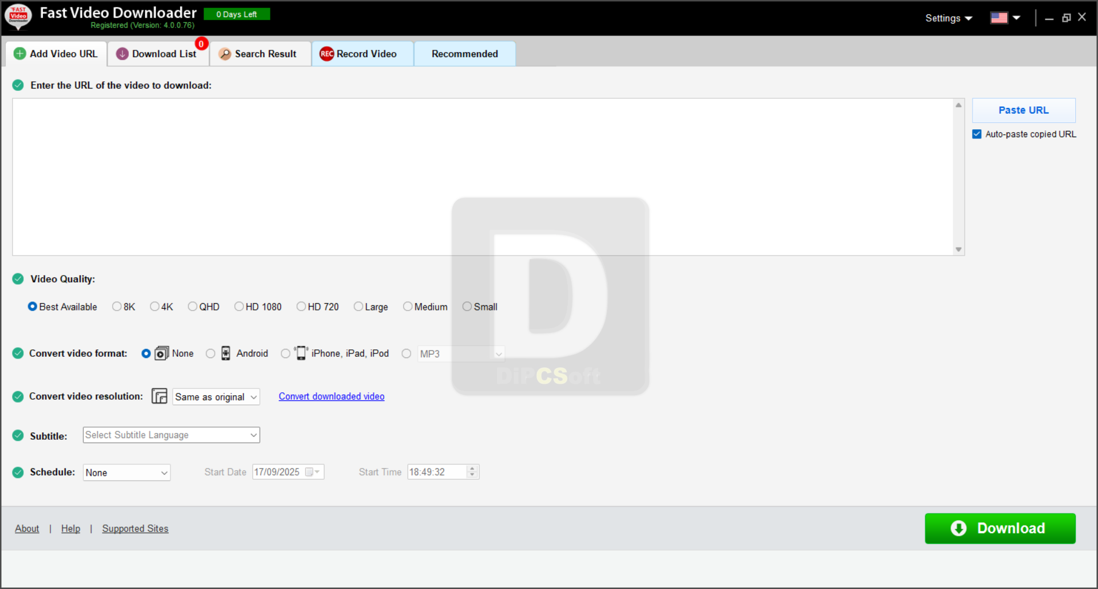1098x589 pixels.
Task: Open the Convert downloaded video link
Action: 332,396
